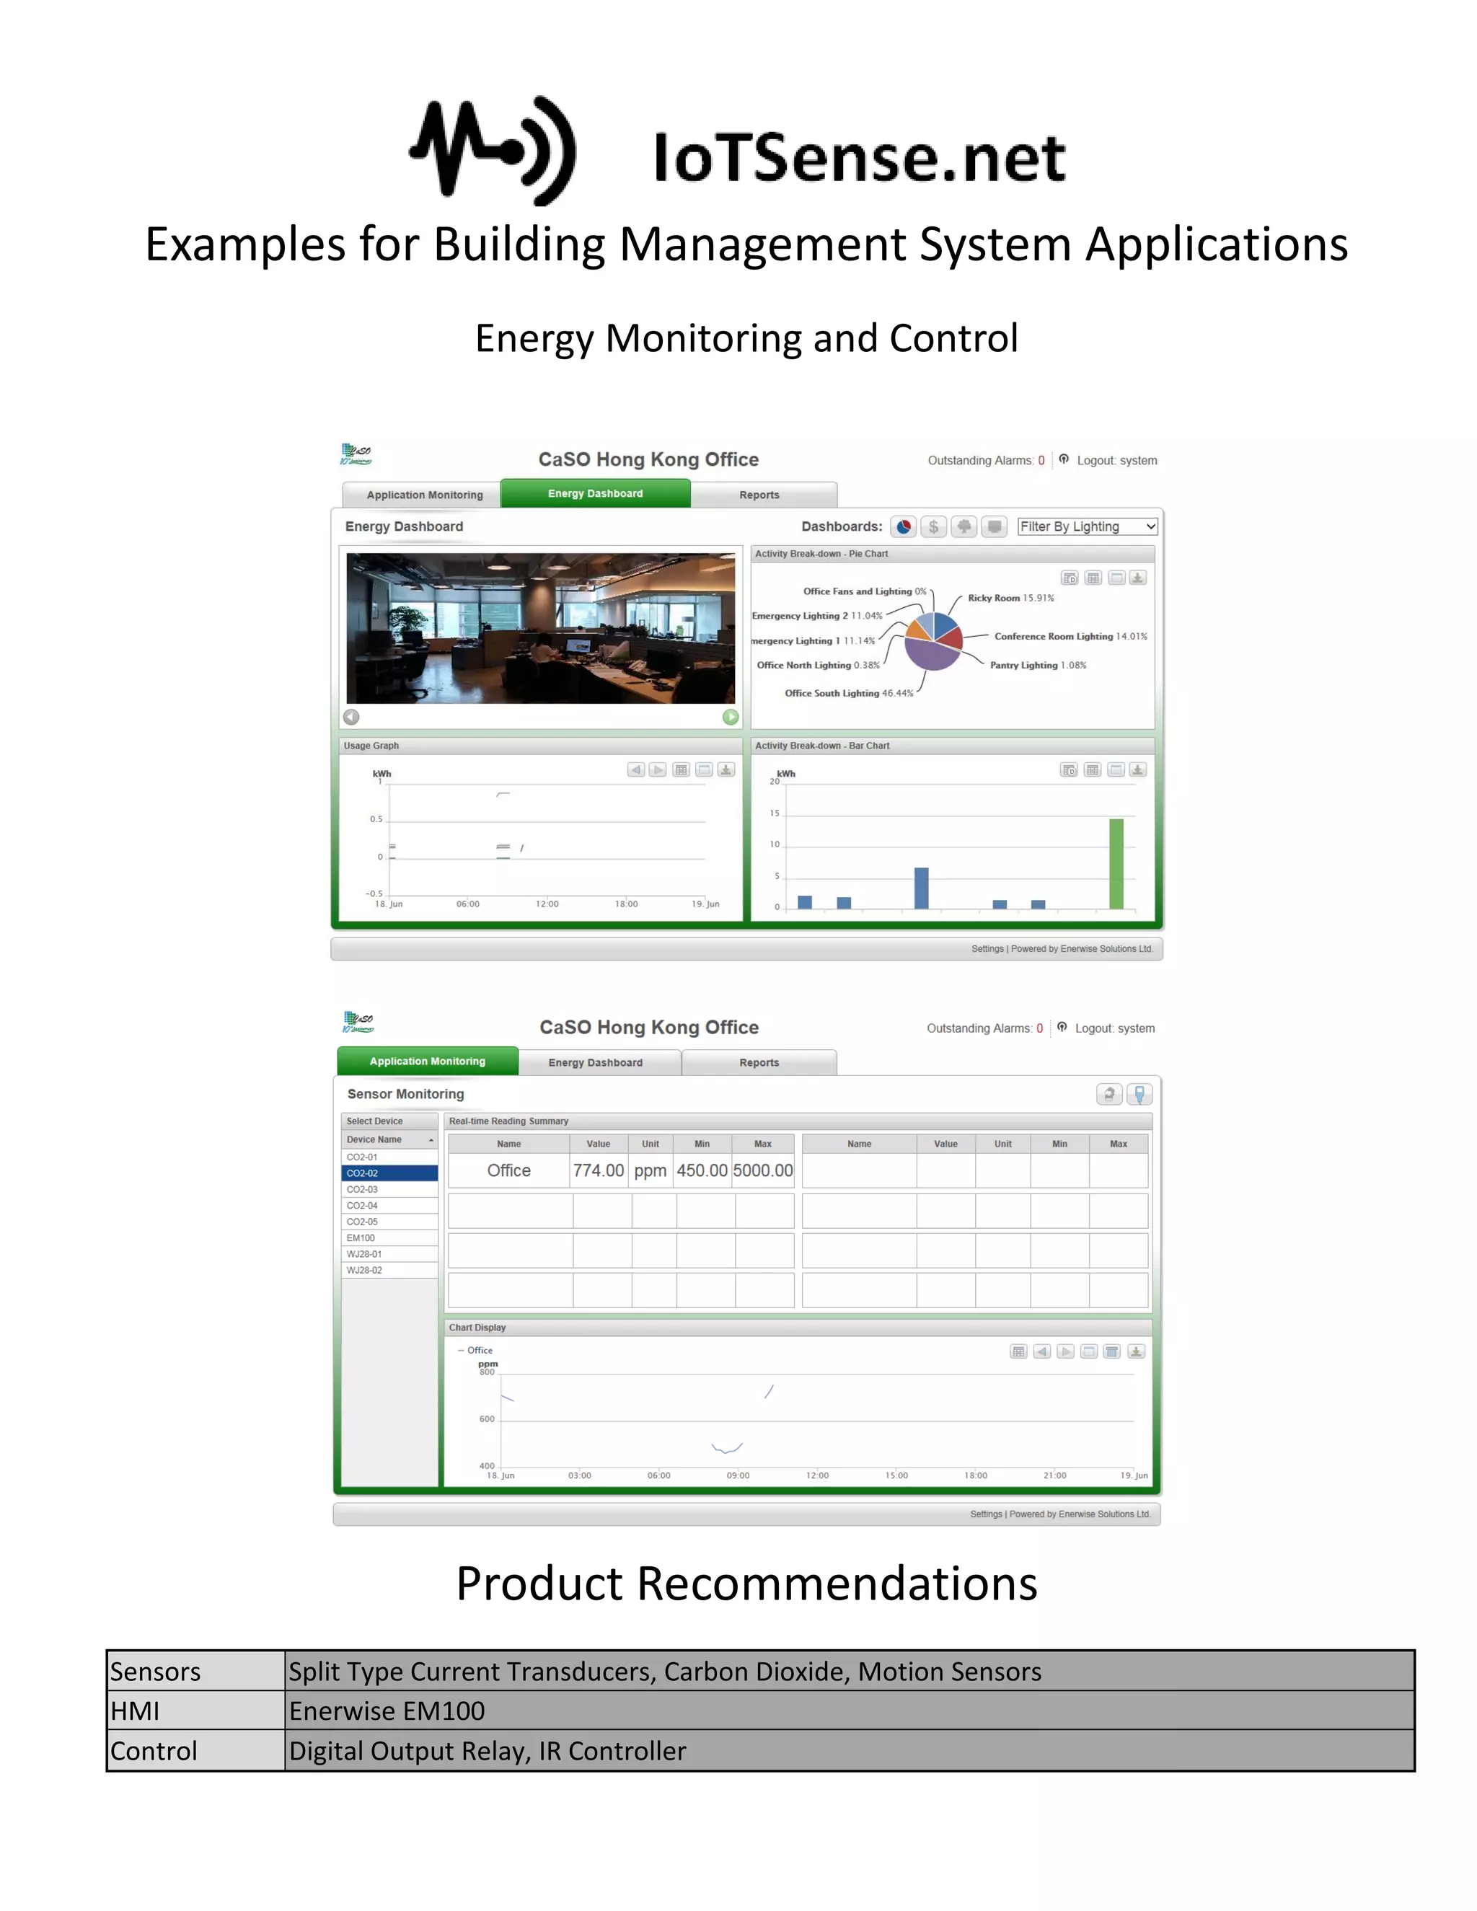Usage Graph: click maximize window icon
The image size is (1477, 1911).
click(703, 770)
